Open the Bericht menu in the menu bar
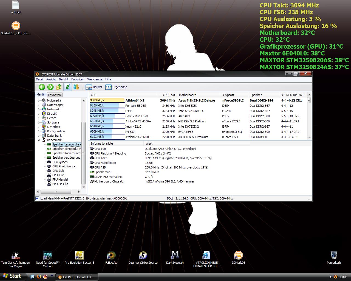 pos(64,79)
